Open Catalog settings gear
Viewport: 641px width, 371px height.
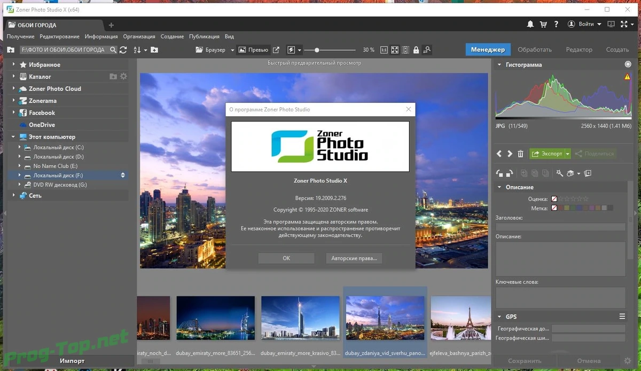[x=123, y=77]
